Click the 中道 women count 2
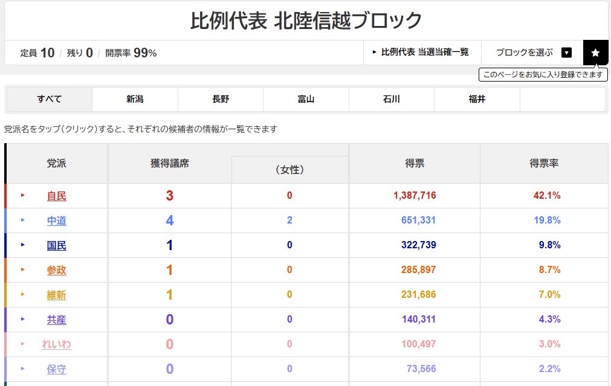The height and width of the screenshot is (386, 611). click(289, 220)
